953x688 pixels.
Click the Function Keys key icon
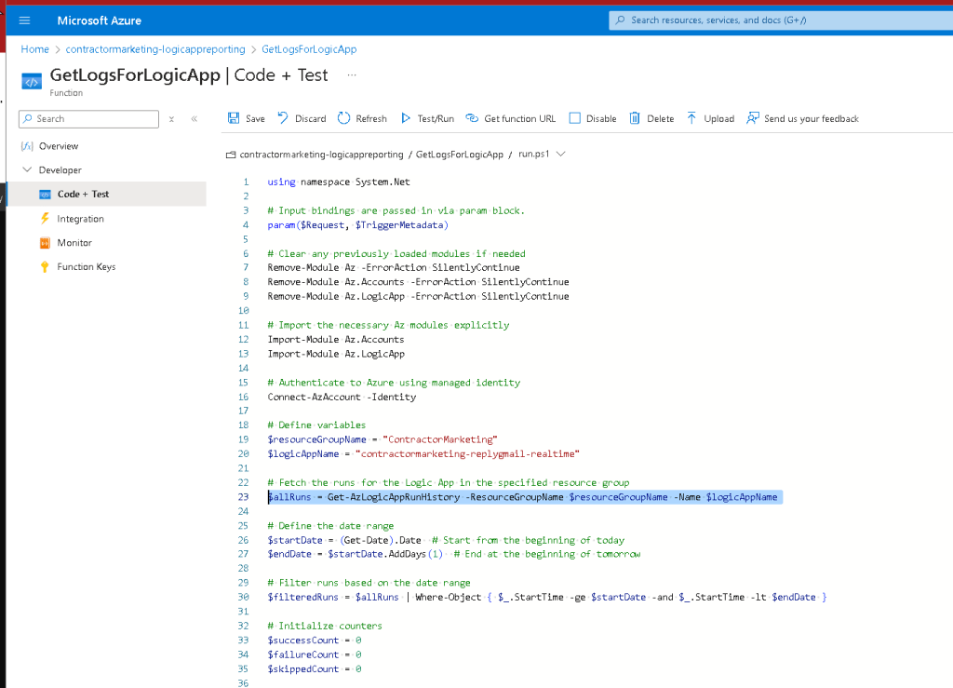coord(45,266)
